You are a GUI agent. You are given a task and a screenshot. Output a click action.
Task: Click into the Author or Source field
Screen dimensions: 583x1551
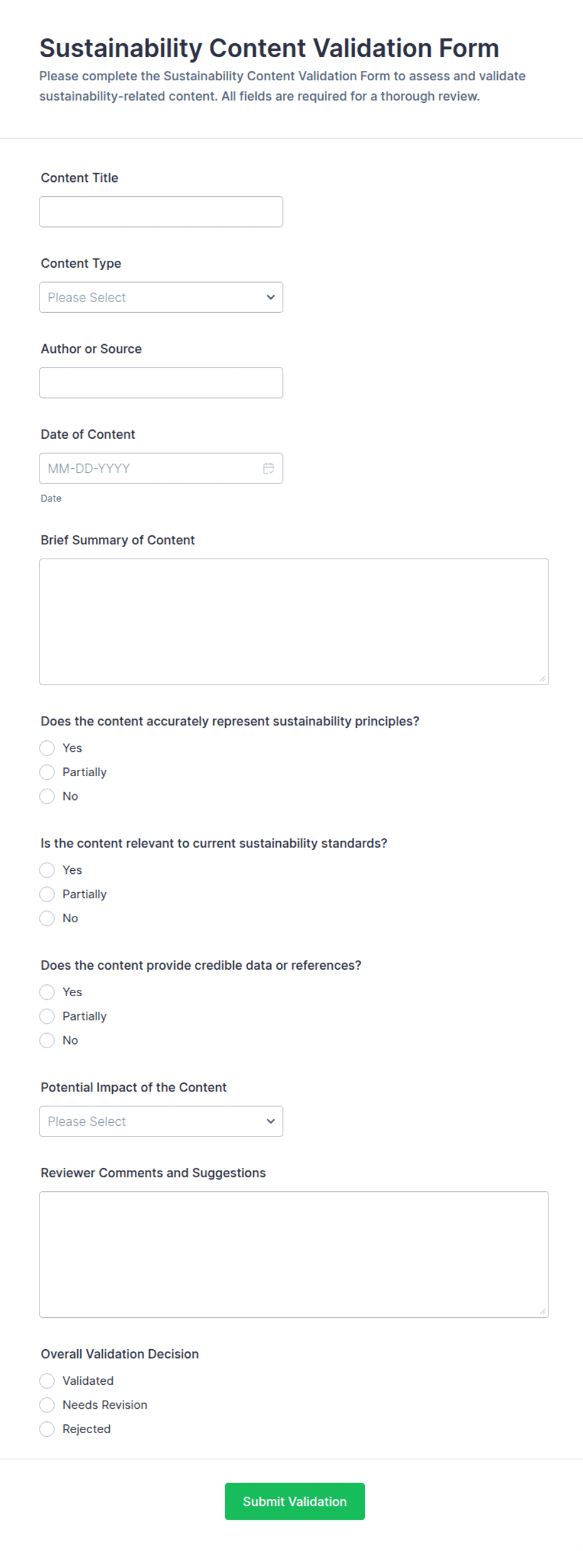tap(161, 382)
